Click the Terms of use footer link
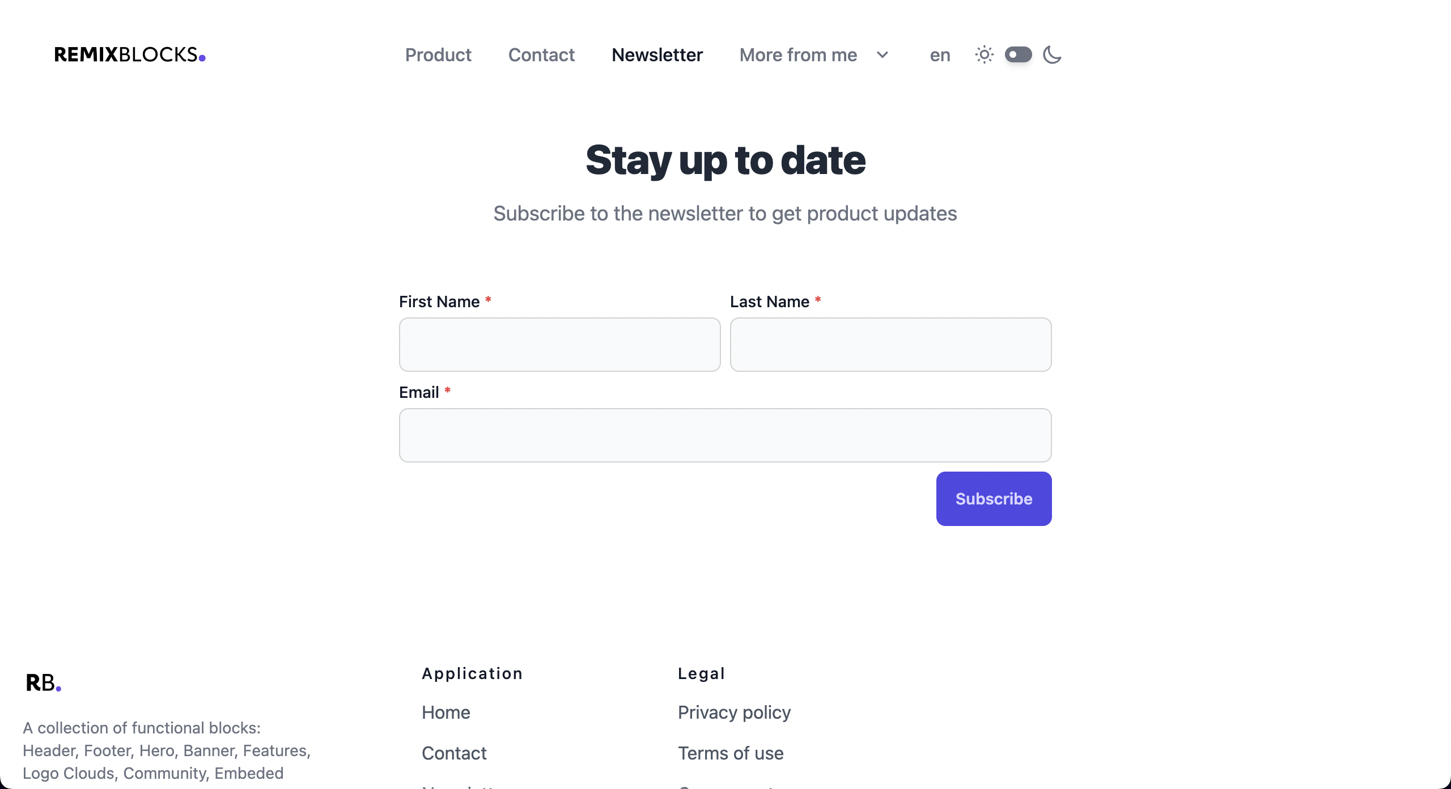This screenshot has width=1451, height=789. point(731,753)
